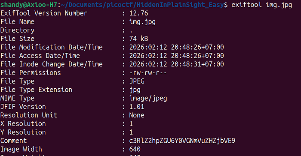This screenshot has width=301, height=156.
Task: Click the File Permissions value -rw-rw-r--
Action: pyautogui.click(x=148, y=73)
